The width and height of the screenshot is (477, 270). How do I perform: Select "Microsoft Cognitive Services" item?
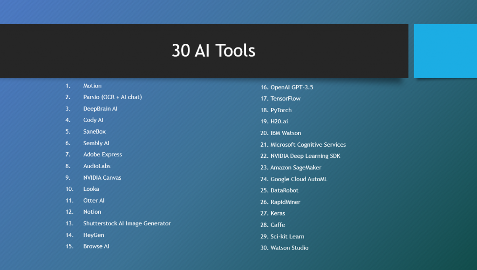(308, 145)
